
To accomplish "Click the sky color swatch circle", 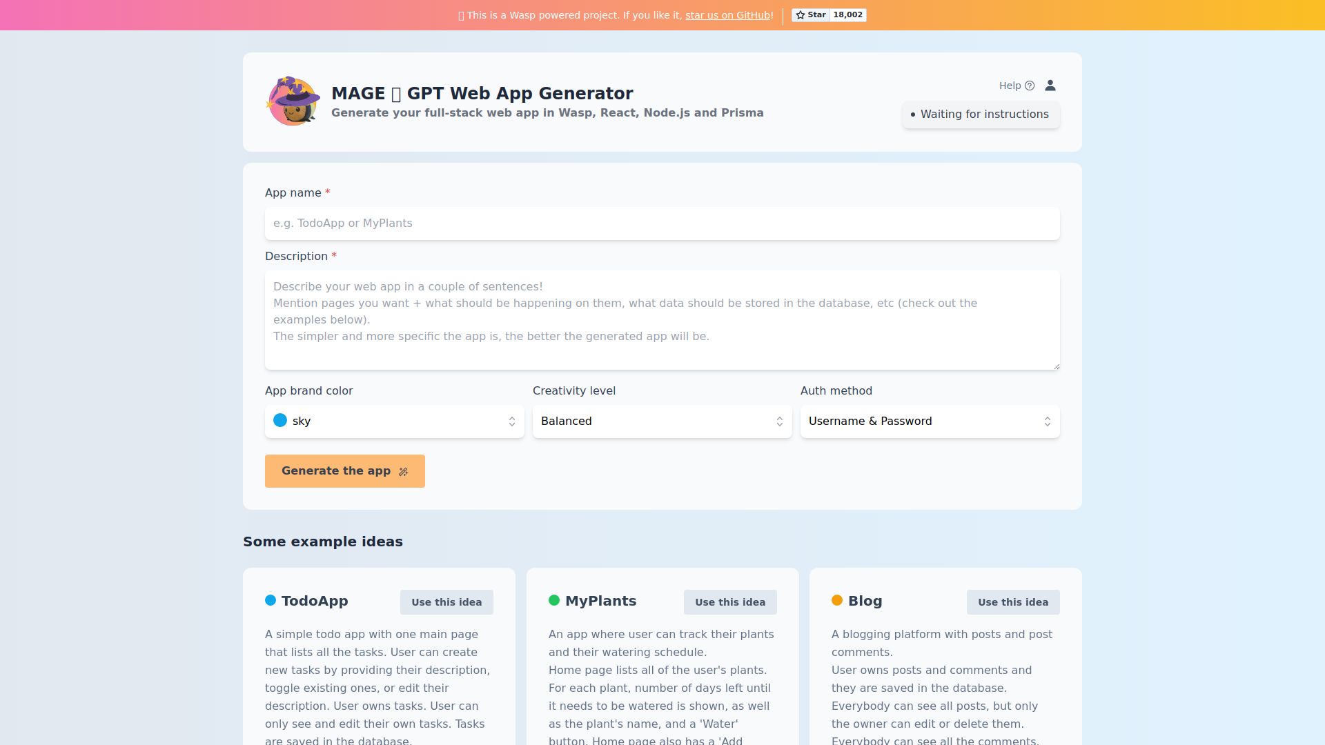I will pyautogui.click(x=280, y=421).
